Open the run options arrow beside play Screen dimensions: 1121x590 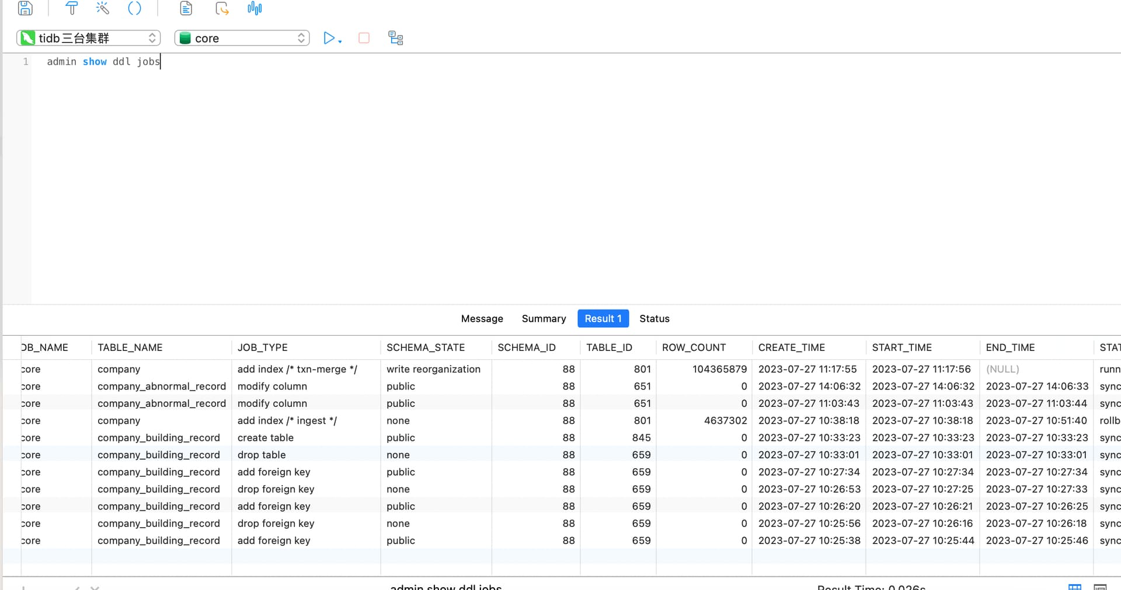tap(340, 41)
